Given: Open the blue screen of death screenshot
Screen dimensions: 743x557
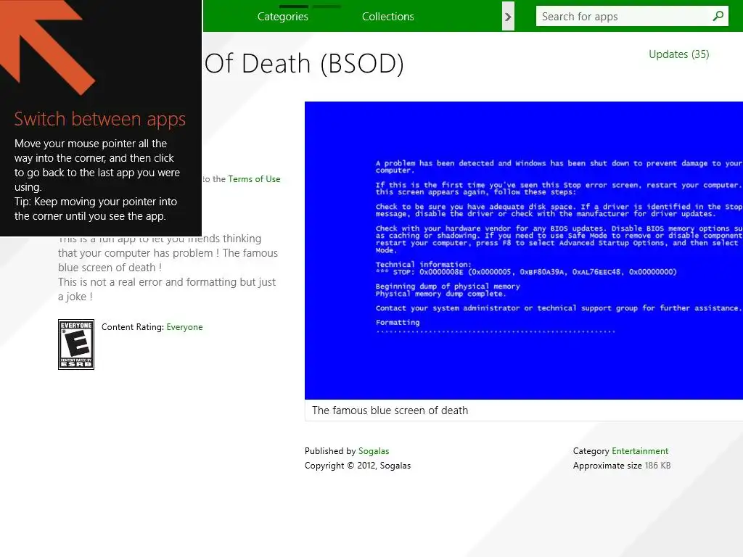Looking at the screenshot, I should point(524,250).
